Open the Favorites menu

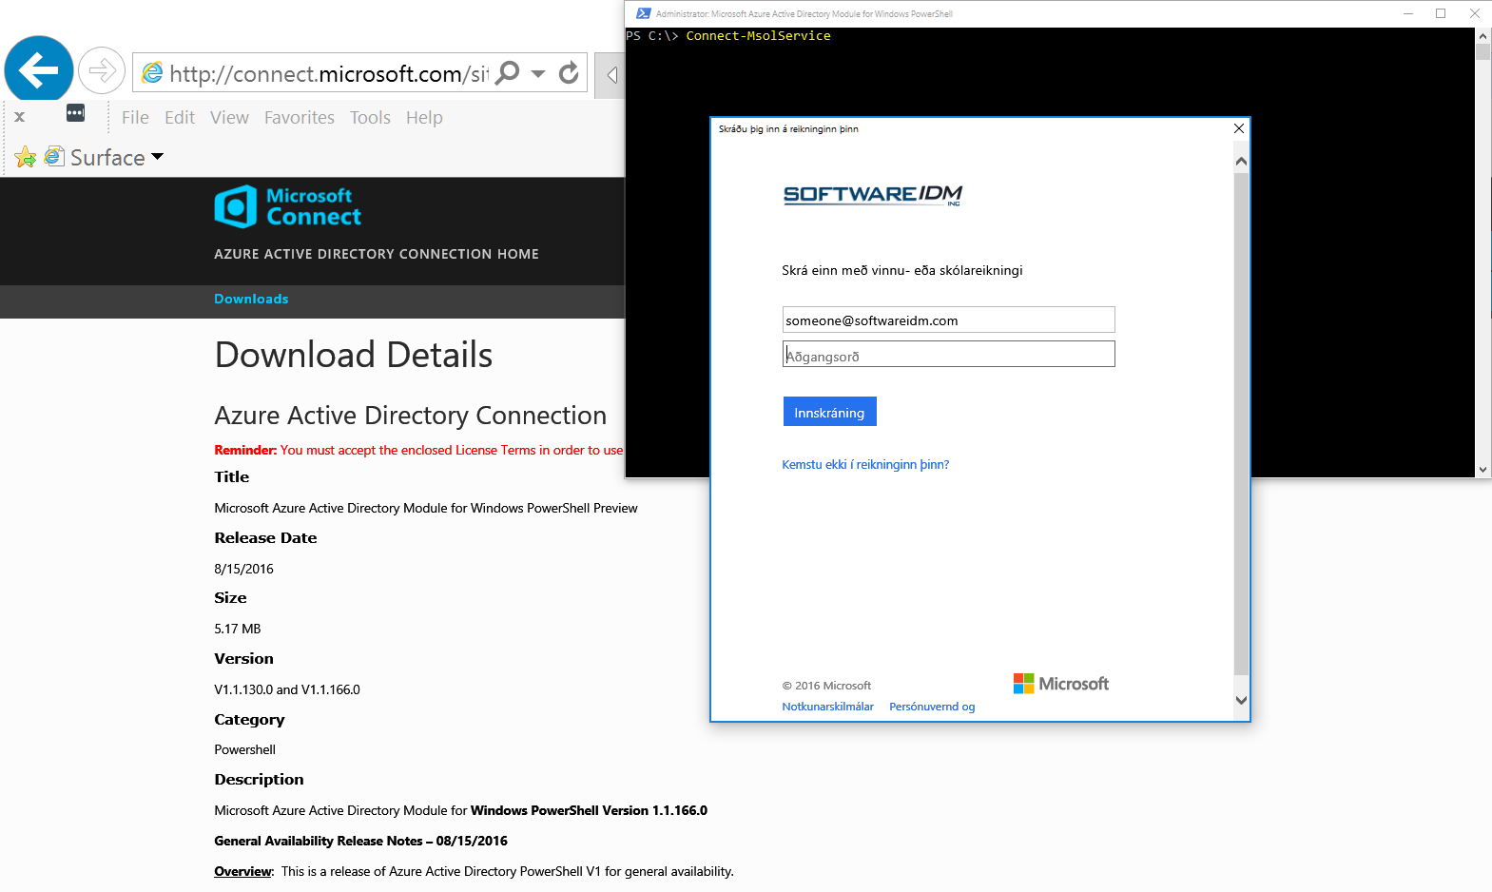coord(300,117)
